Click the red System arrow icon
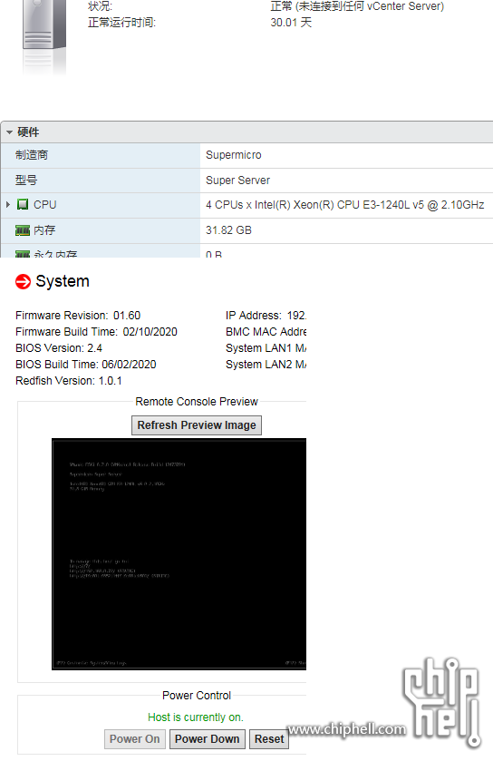 point(23,281)
